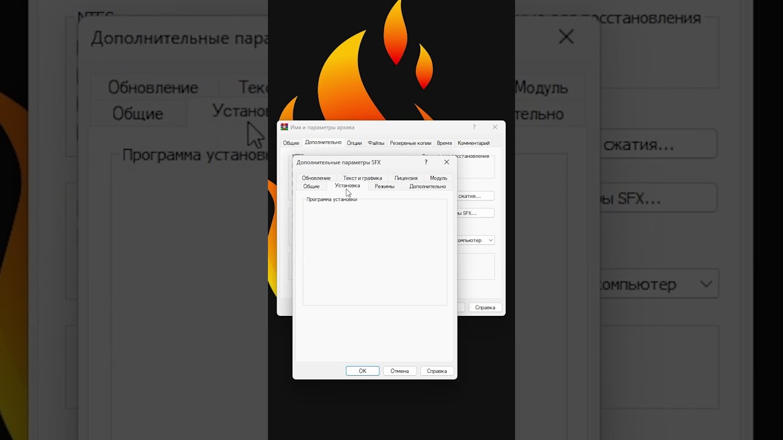Screen dimensions: 783x440
Task: Click the SFX parameters button behind the dialog
Action: [x=475, y=213]
